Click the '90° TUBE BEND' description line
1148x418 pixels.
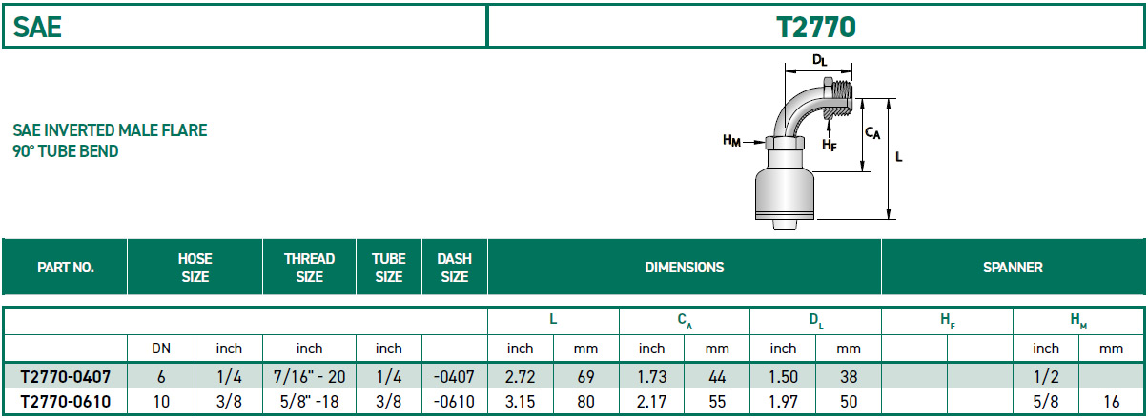click(x=66, y=151)
